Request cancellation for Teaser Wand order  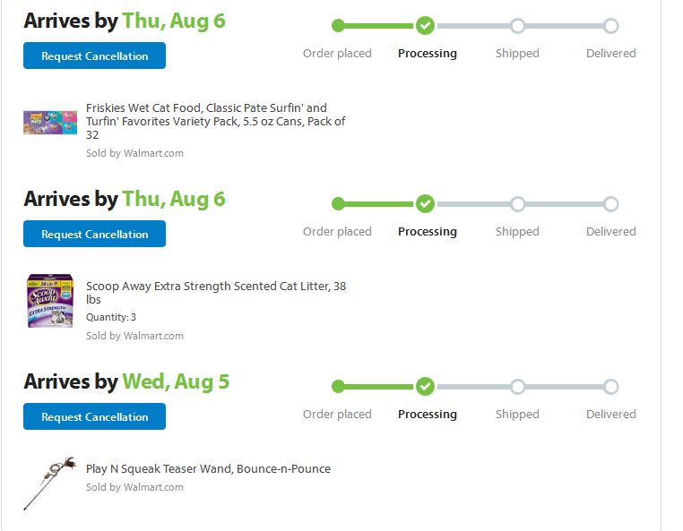point(94,416)
